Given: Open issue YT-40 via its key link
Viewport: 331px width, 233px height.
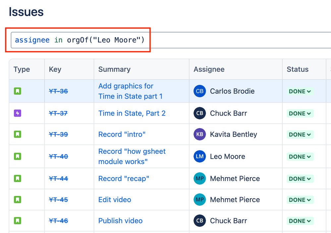Looking at the screenshot, I should pos(58,156).
